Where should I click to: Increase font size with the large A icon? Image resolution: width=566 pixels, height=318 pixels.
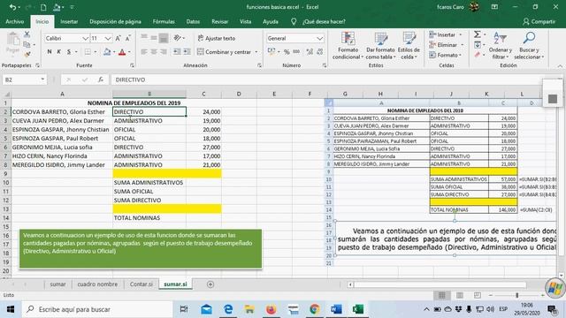click(118, 38)
